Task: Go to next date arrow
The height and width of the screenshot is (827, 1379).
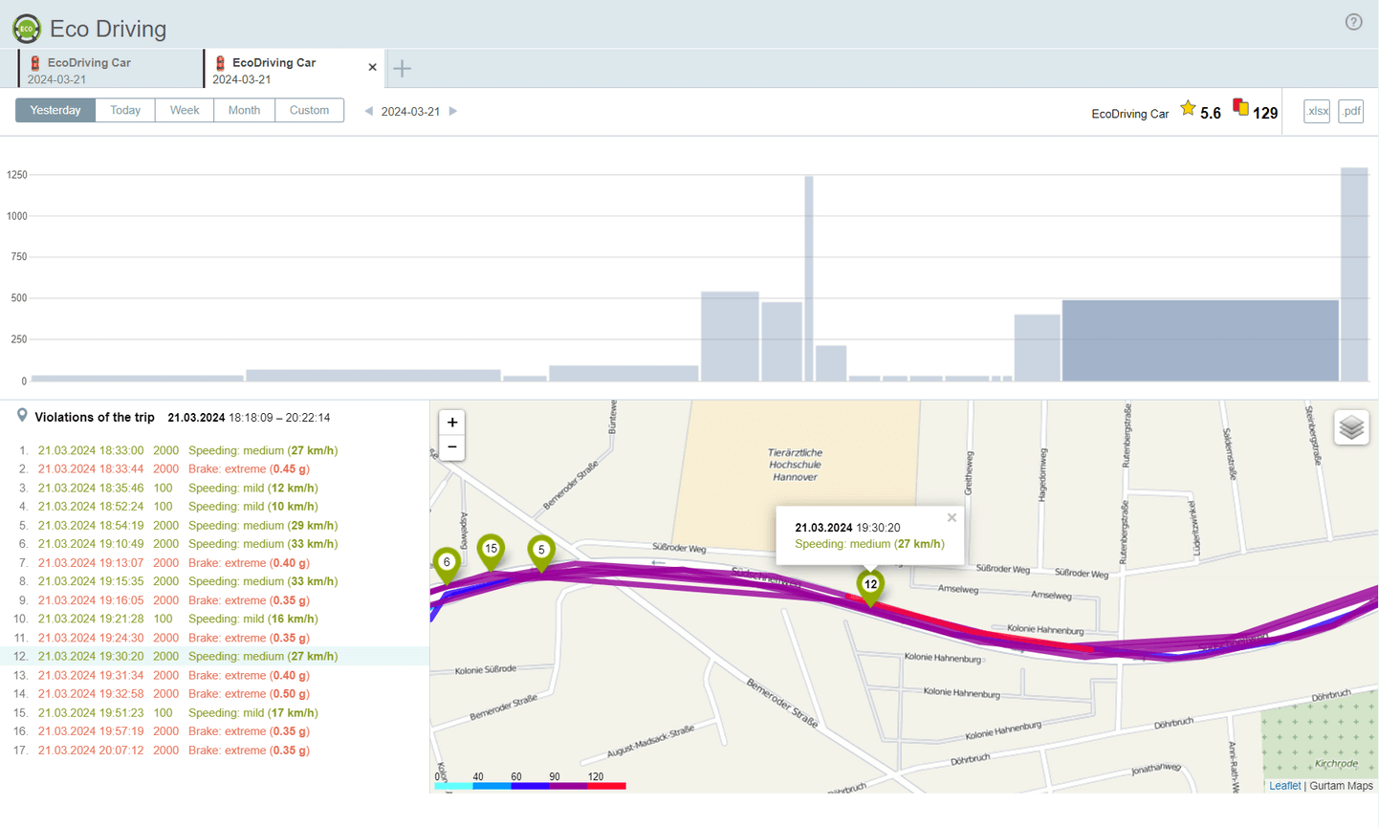Action: (x=453, y=111)
